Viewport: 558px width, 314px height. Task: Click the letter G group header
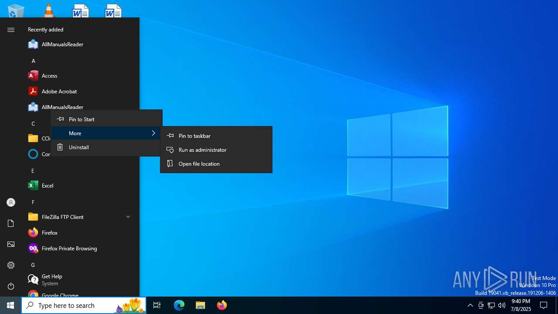click(33, 265)
